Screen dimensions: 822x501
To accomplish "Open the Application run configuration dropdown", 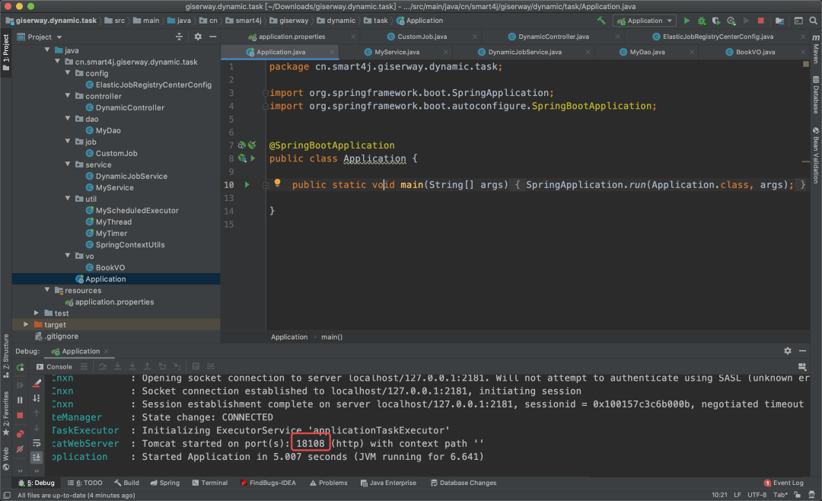I will point(645,21).
